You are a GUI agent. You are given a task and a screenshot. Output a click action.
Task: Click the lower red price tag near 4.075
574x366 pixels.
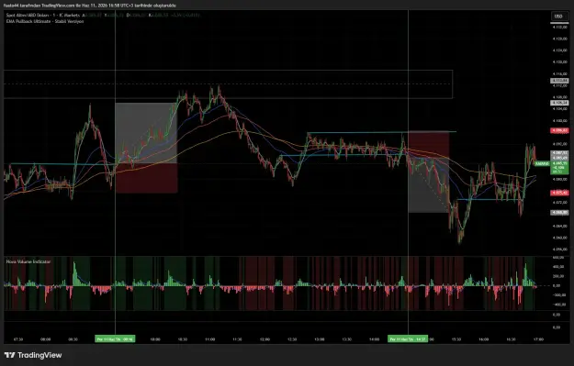559,193
